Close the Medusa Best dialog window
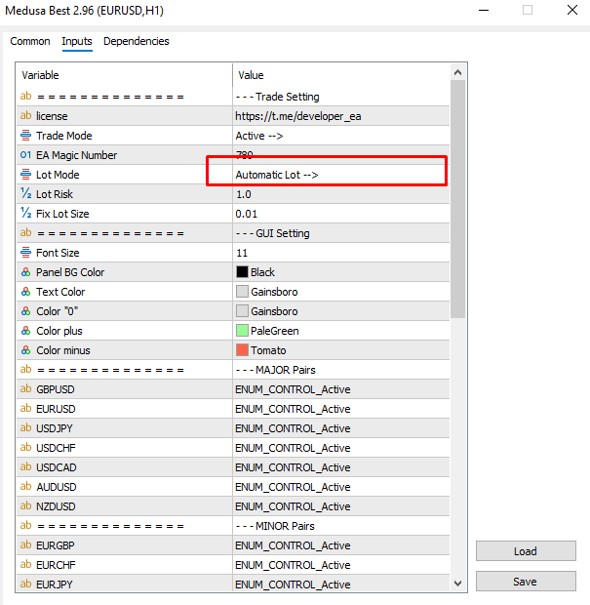This screenshot has width=590, height=605. [572, 10]
